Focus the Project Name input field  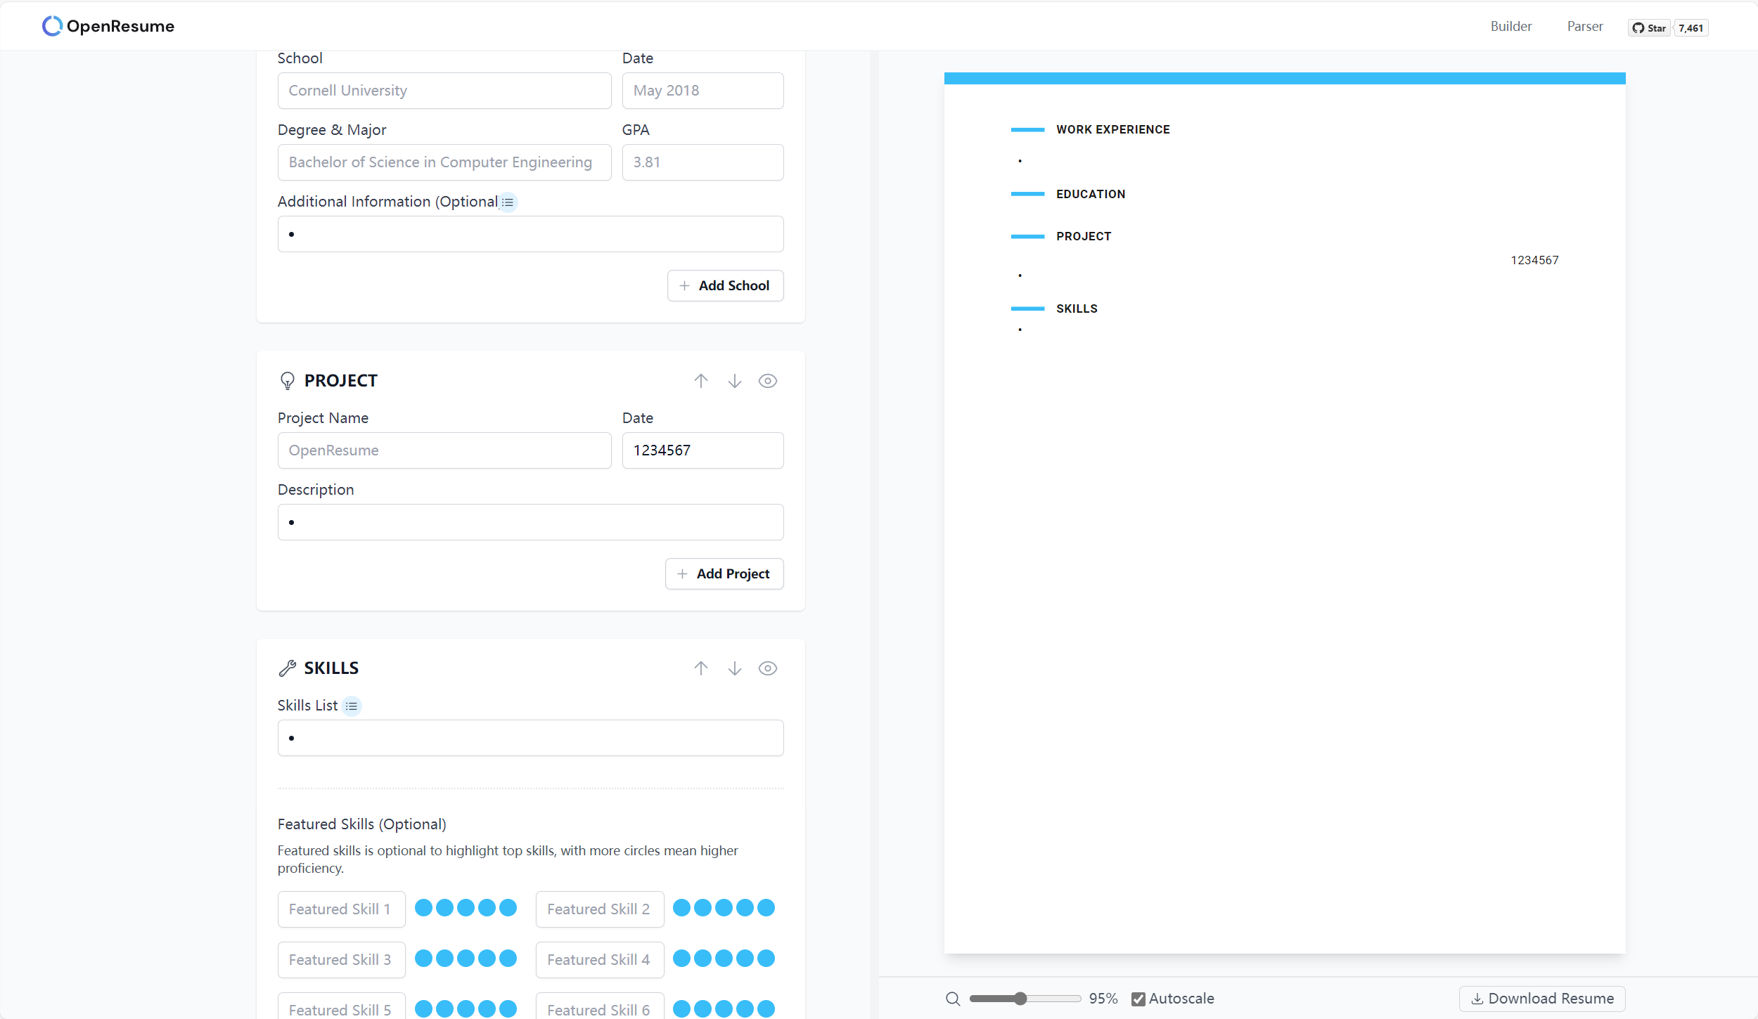(x=444, y=450)
